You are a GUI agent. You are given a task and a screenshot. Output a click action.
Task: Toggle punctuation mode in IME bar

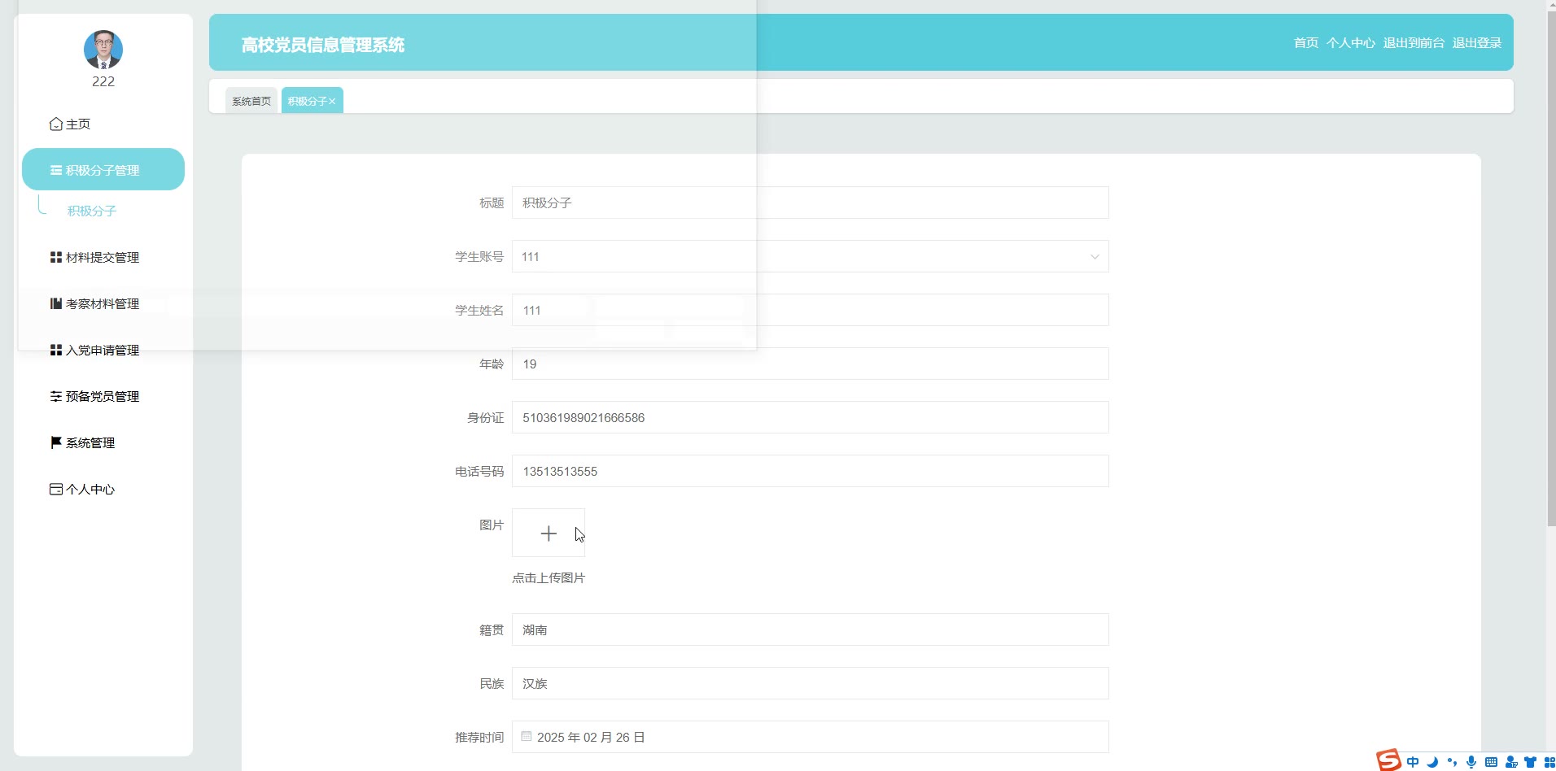pos(1452,762)
